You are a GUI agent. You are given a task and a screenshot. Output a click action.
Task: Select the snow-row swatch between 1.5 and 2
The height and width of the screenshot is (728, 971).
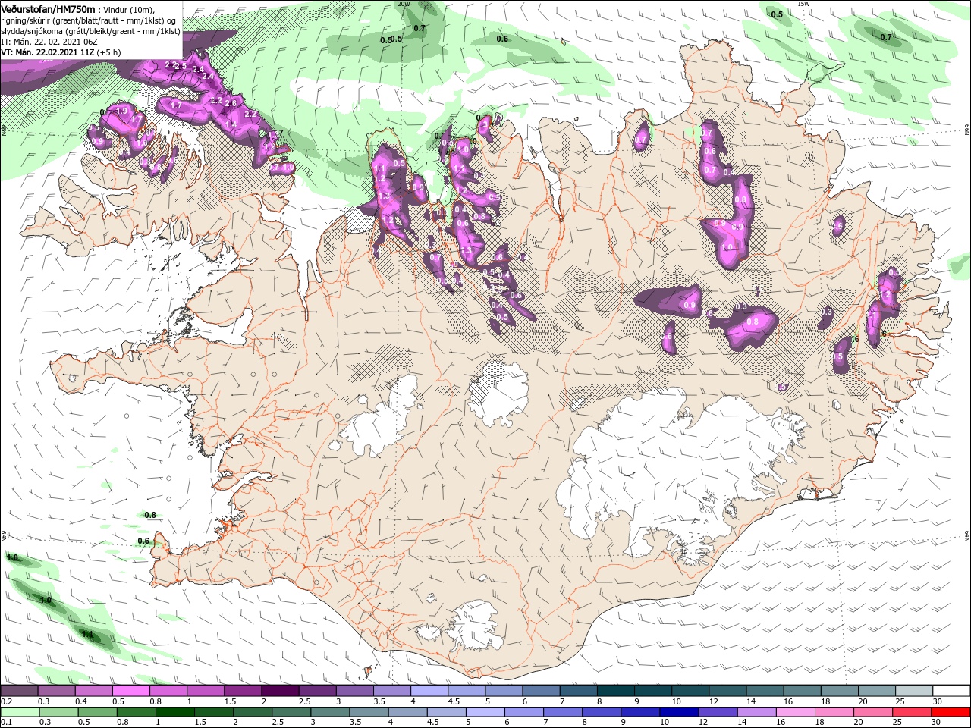(243, 691)
